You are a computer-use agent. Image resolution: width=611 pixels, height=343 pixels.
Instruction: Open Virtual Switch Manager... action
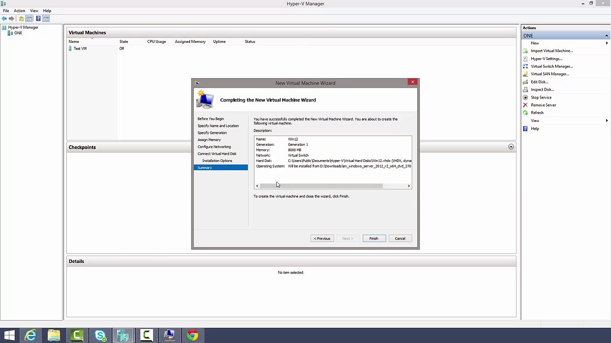pyautogui.click(x=552, y=66)
